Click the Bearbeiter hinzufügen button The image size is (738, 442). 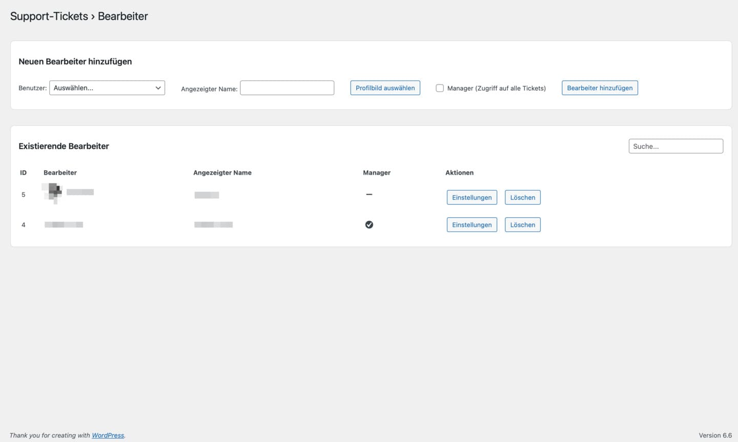pos(600,88)
